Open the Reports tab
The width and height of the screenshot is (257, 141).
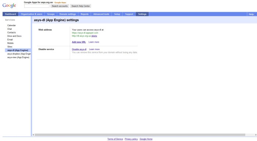coord(84,14)
